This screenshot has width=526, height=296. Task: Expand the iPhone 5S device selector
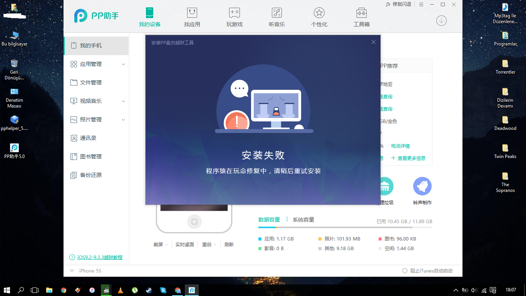(72, 271)
